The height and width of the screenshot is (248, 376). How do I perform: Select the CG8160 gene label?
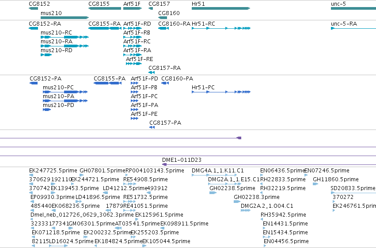[169, 13]
